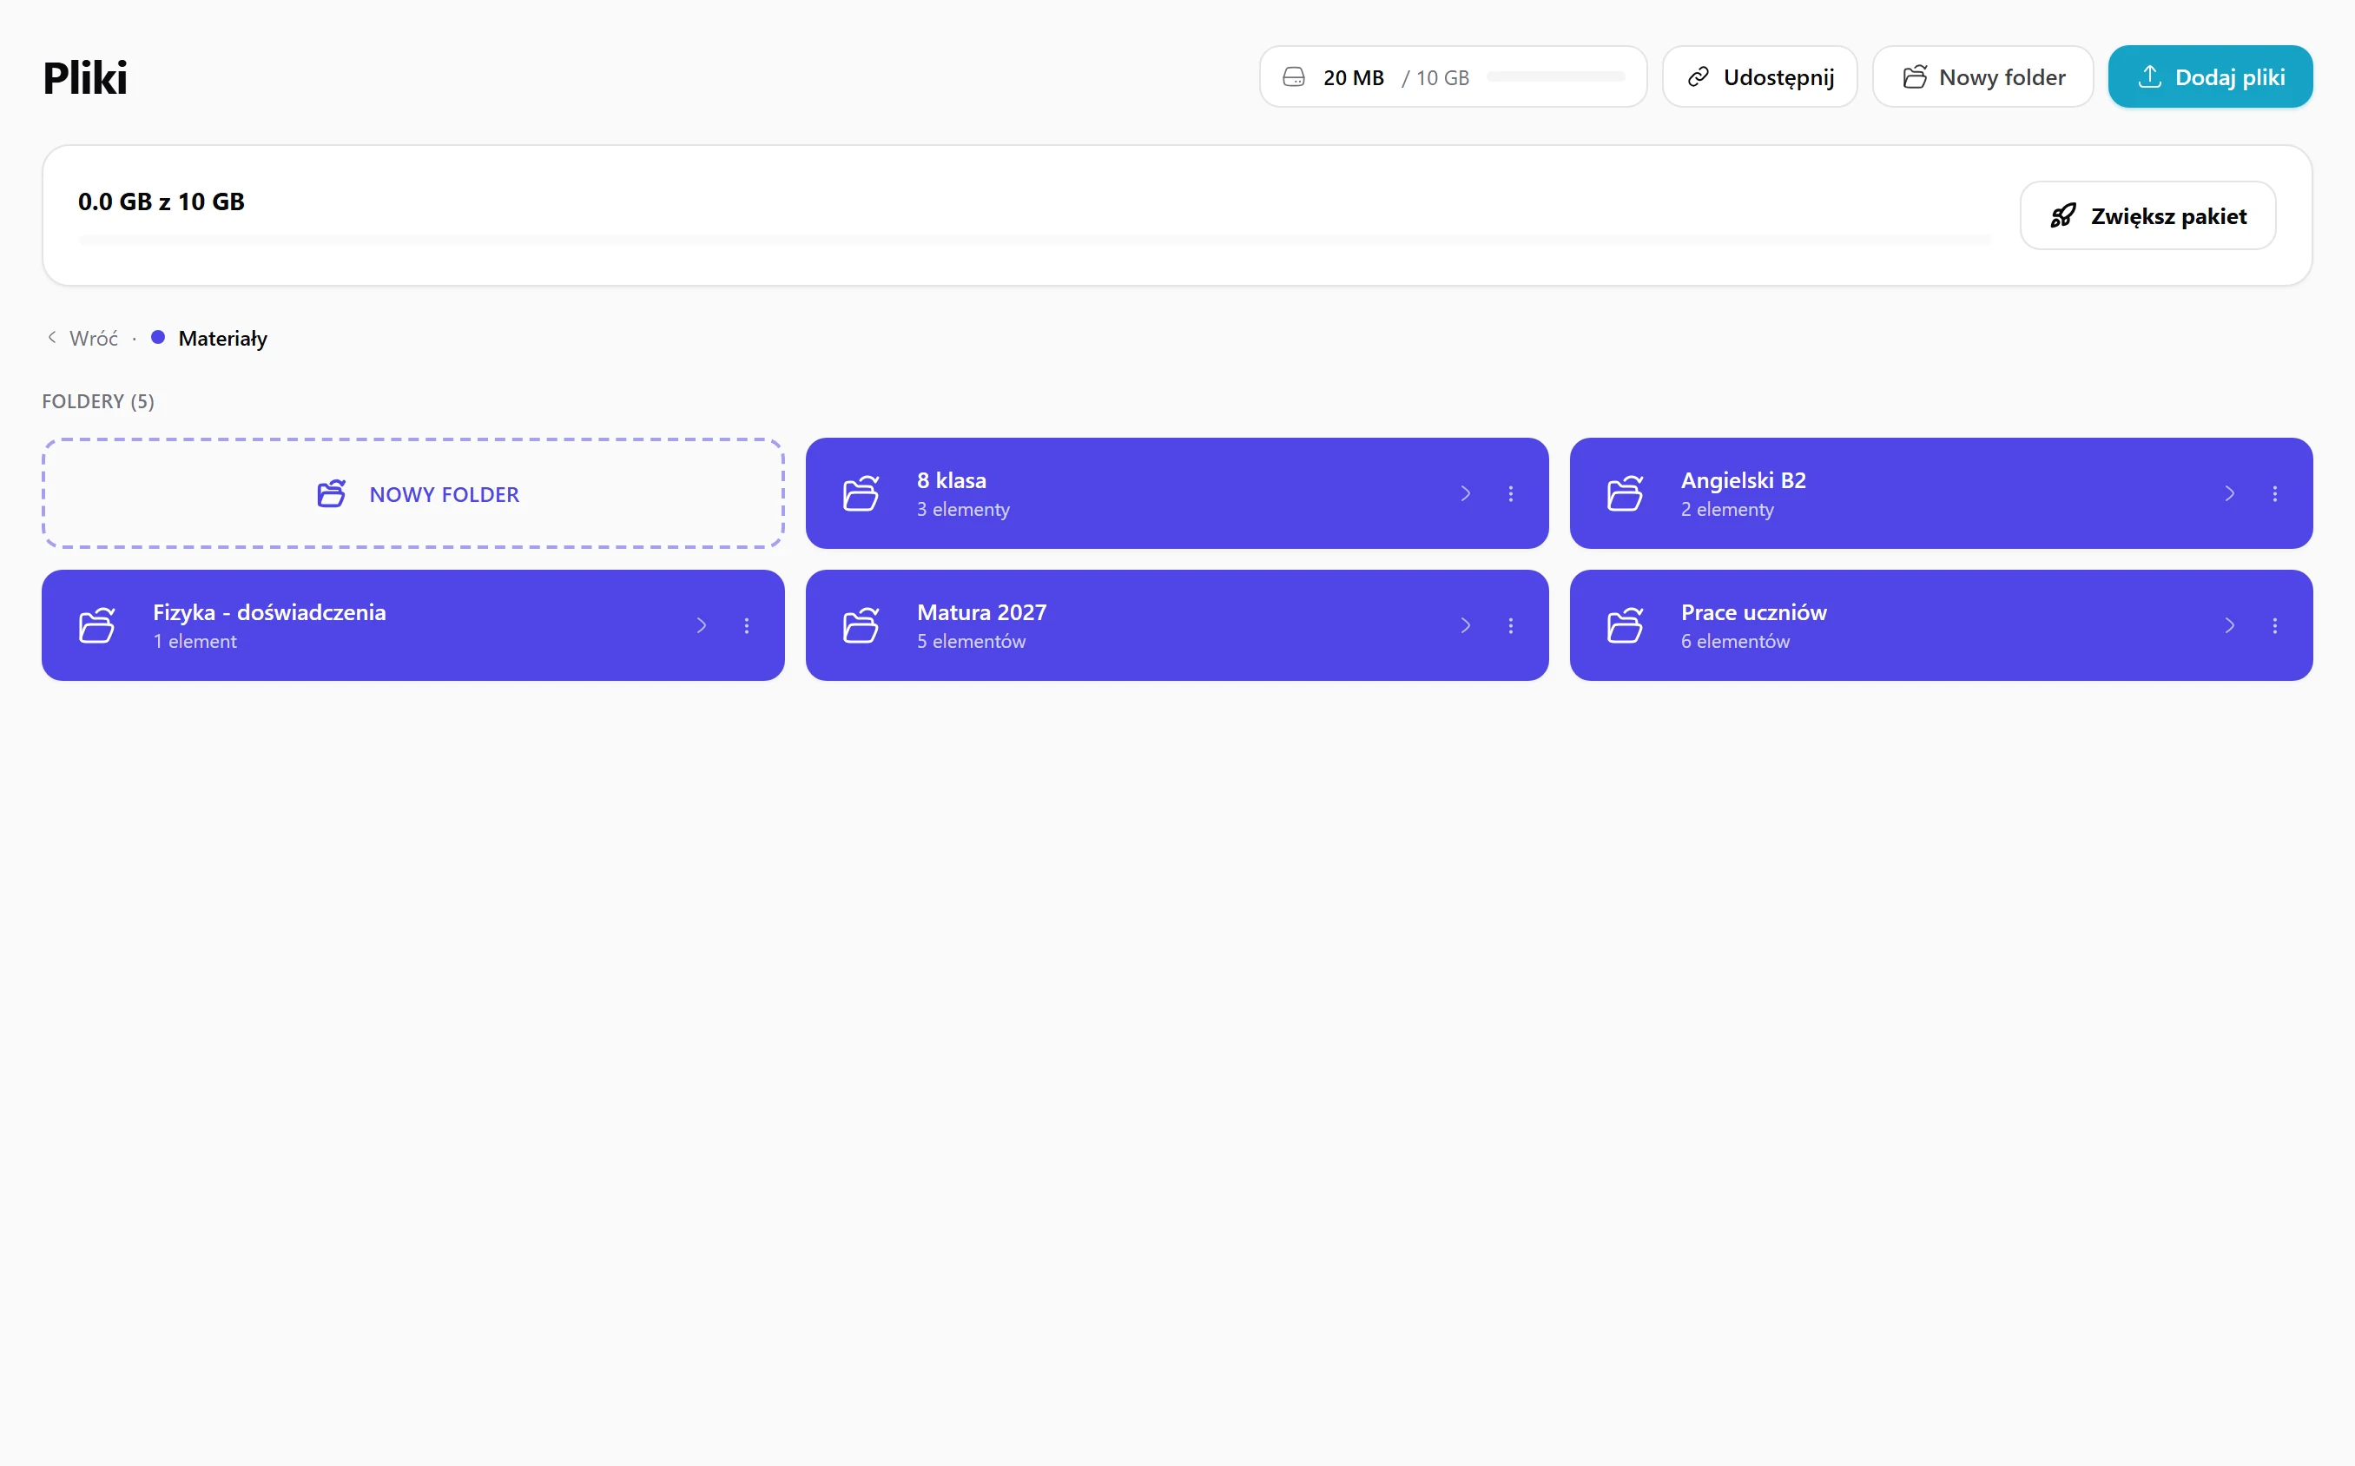The image size is (2355, 1466).
Task: Click the folder icon of Prace uczniów
Action: point(1626,625)
